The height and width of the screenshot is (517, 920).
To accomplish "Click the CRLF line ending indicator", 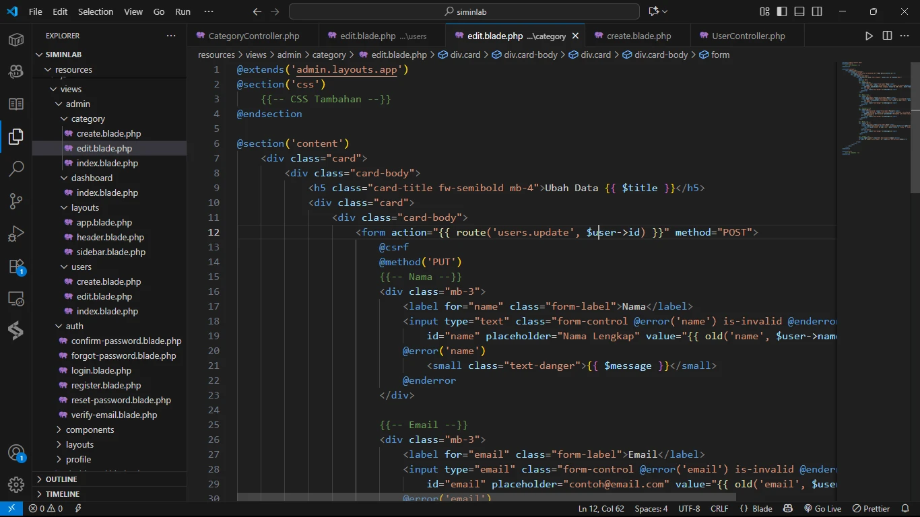I will 719,509.
